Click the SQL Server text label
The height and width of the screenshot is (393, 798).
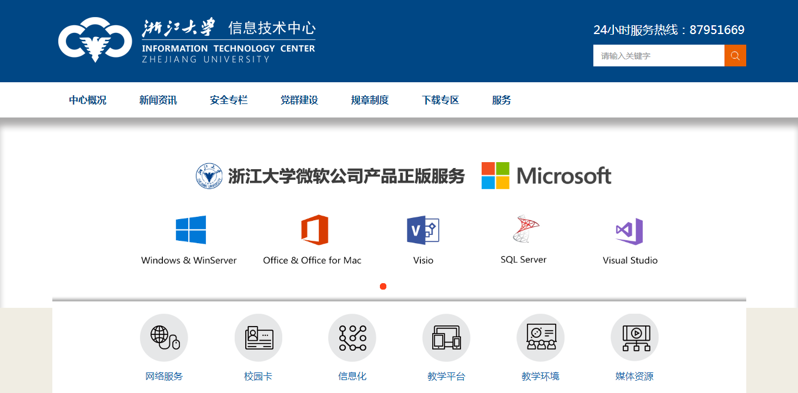(523, 260)
